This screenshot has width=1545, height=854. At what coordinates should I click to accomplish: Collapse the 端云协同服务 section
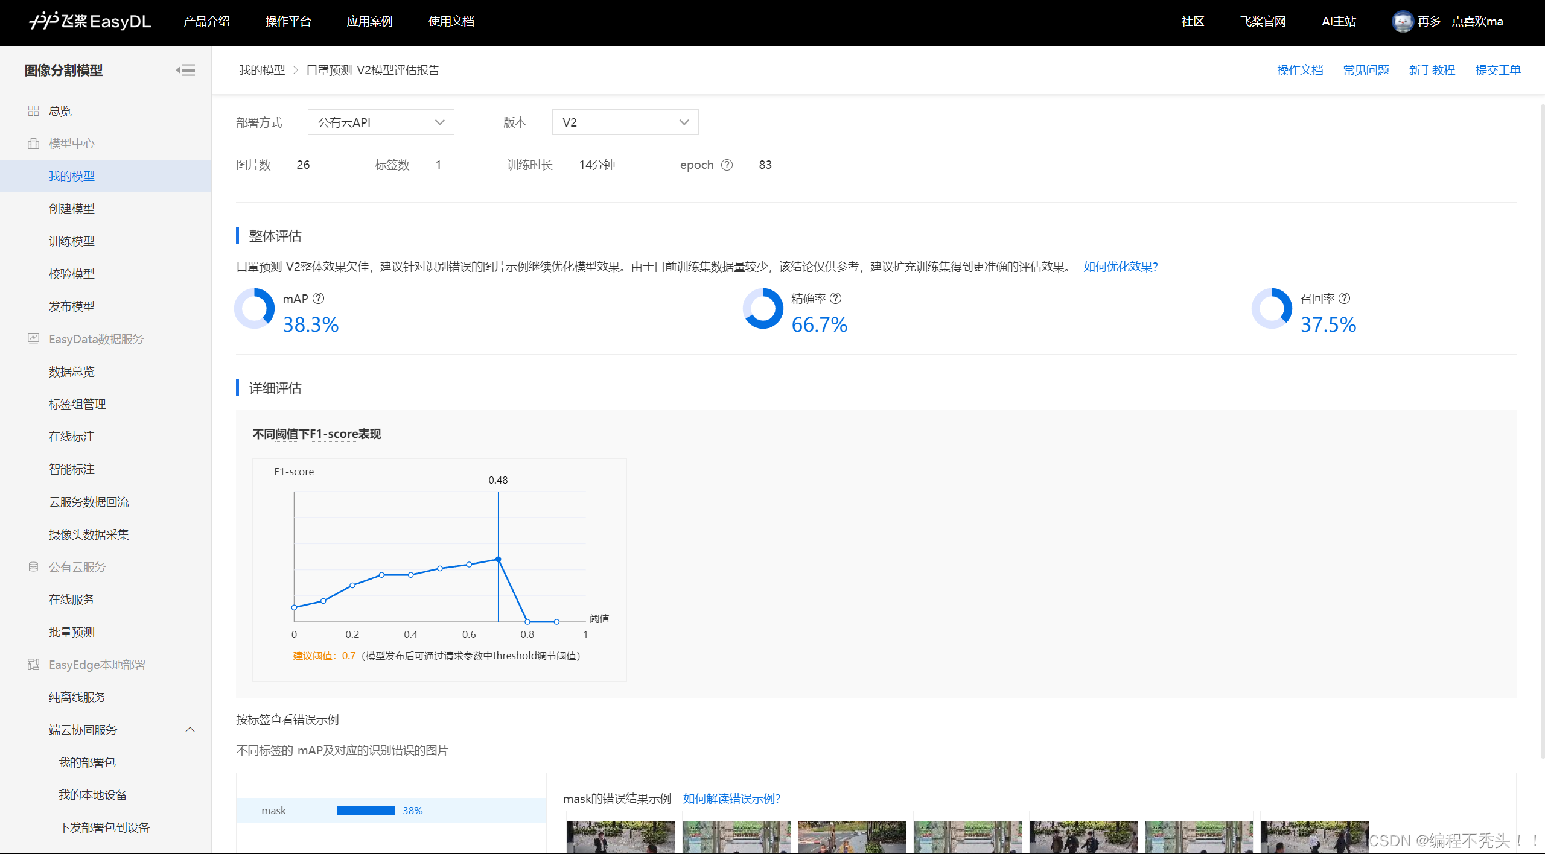pyautogui.click(x=190, y=729)
